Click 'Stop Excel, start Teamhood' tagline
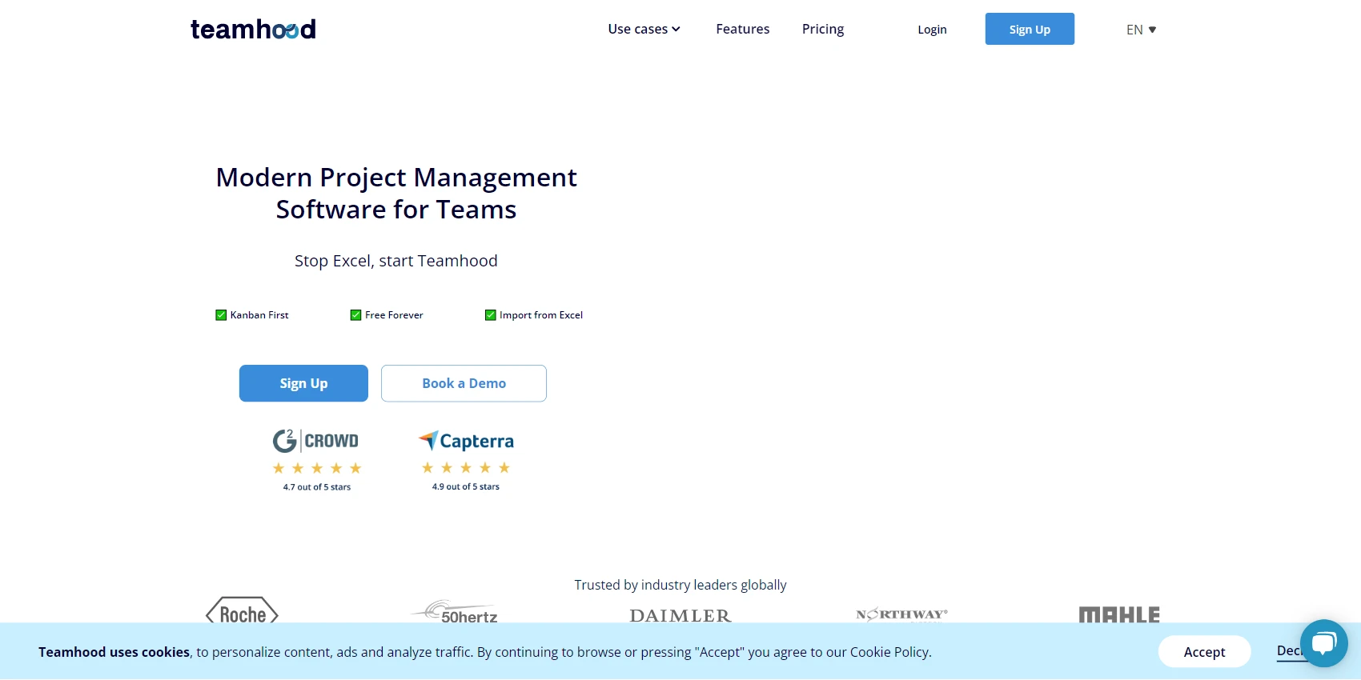Screen dimensions: 1361x680 [x=396, y=261]
